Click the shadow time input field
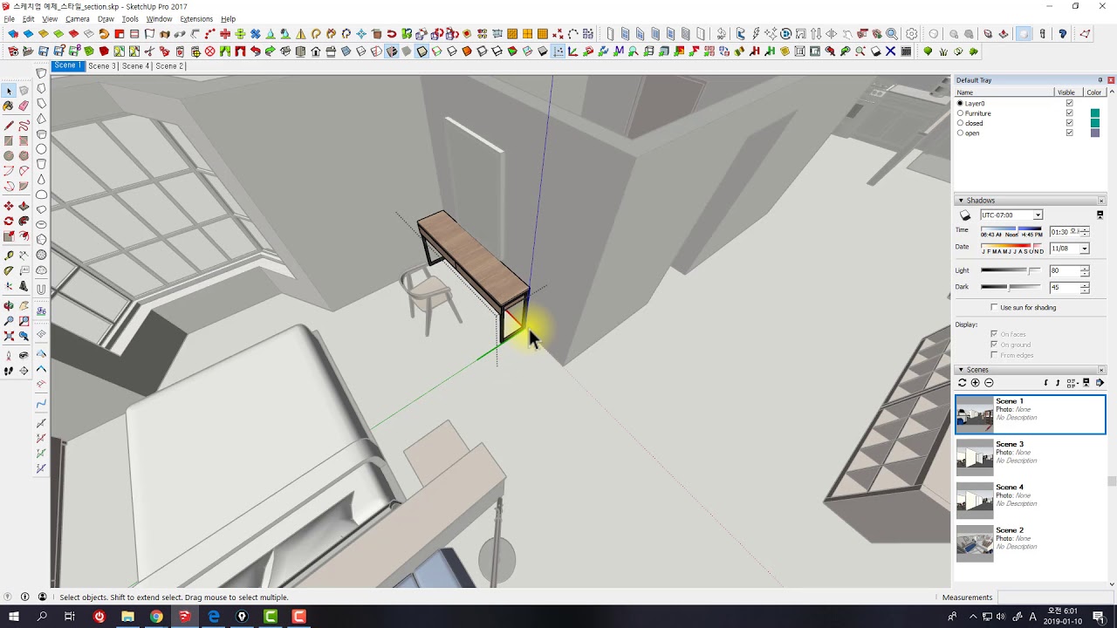Image resolution: width=1117 pixels, height=628 pixels. point(1064,232)
